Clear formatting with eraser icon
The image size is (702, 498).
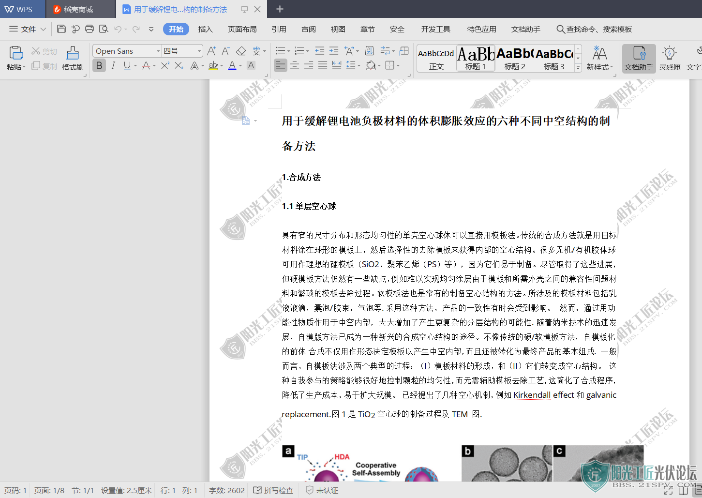tap(241, 51)
